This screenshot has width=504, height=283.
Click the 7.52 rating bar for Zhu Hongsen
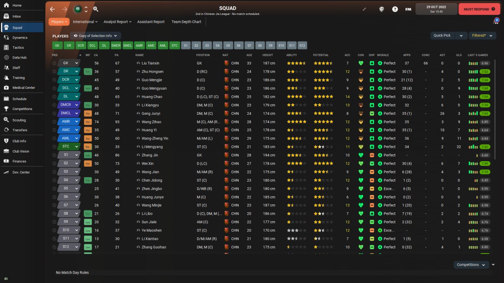(484, 72)
